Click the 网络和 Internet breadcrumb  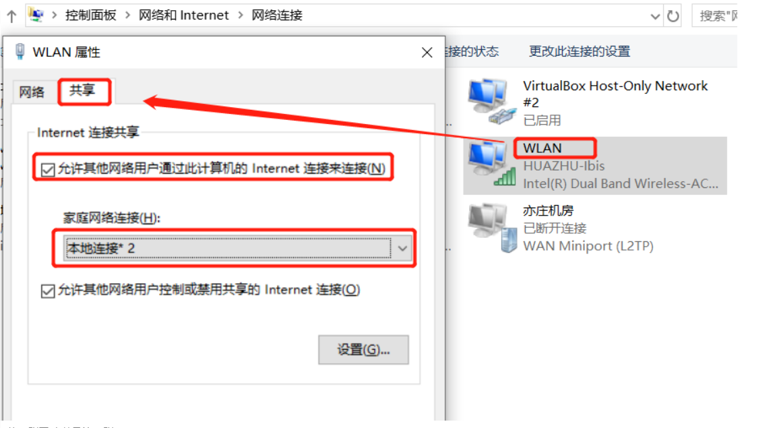[184, 16]
